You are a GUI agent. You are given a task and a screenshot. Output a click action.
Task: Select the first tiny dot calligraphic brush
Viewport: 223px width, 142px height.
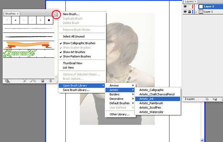pyautogui.click(x=7, y=20)
